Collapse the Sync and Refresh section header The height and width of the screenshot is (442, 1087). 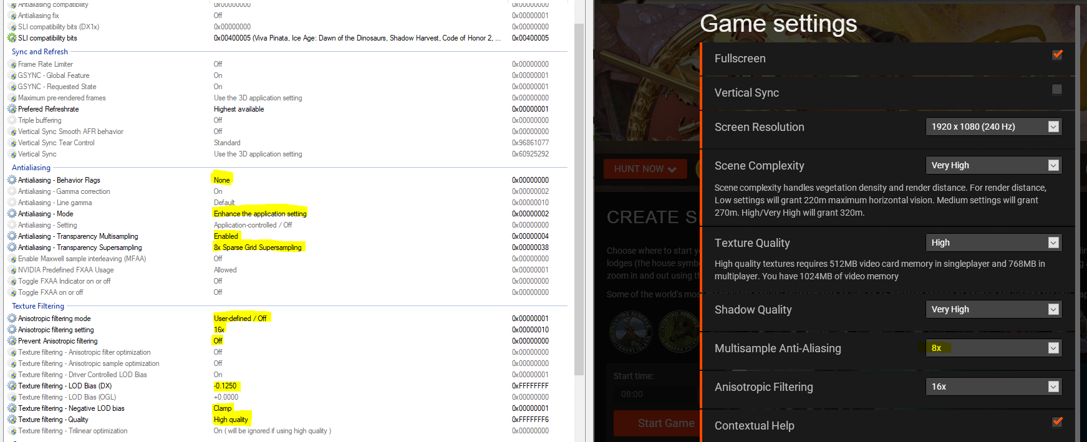40,52
